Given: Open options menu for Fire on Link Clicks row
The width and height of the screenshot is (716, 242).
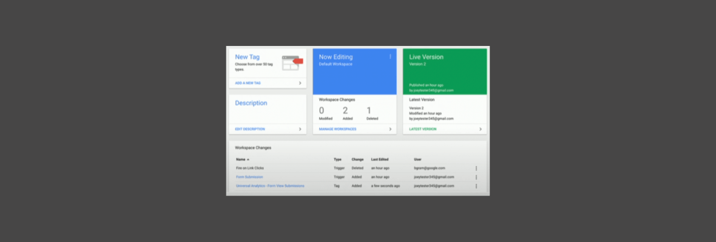Looking at the screenshot, I should (x=476, y=168).
